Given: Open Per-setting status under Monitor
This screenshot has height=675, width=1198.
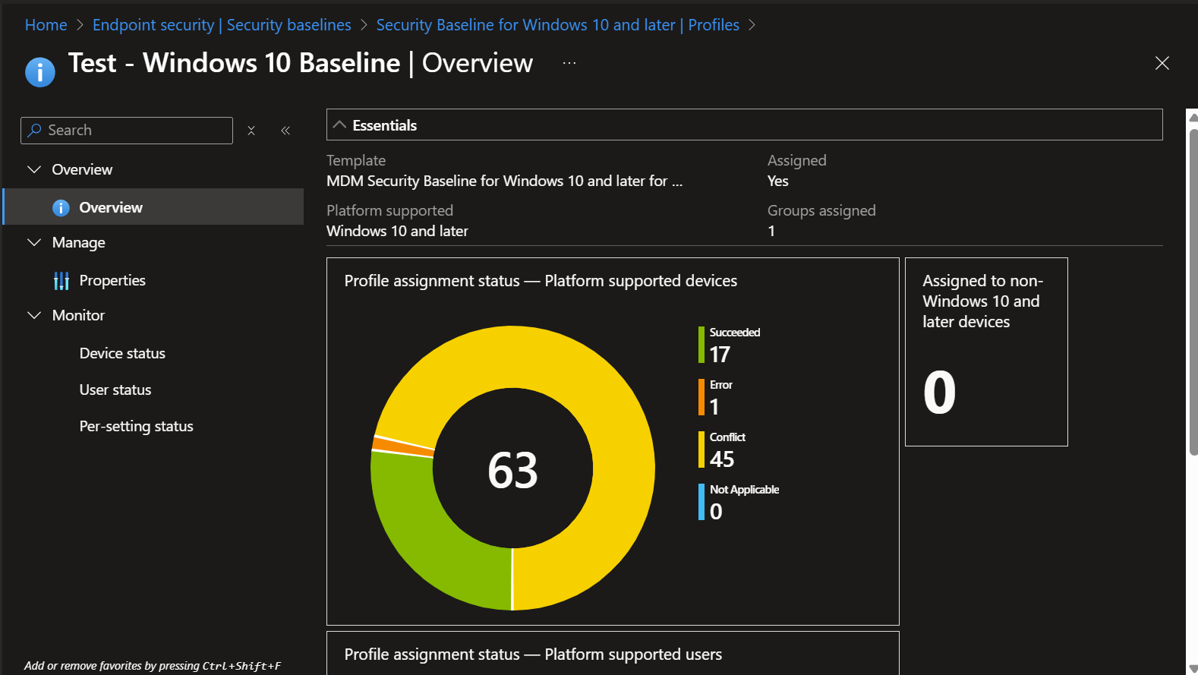Looking at the screenshot, I should 137,426.
